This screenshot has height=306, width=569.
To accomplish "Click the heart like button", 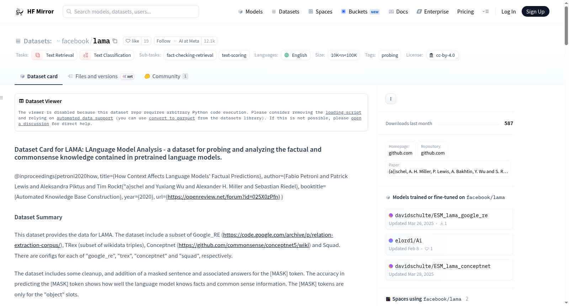I will (x=132, y=41).
